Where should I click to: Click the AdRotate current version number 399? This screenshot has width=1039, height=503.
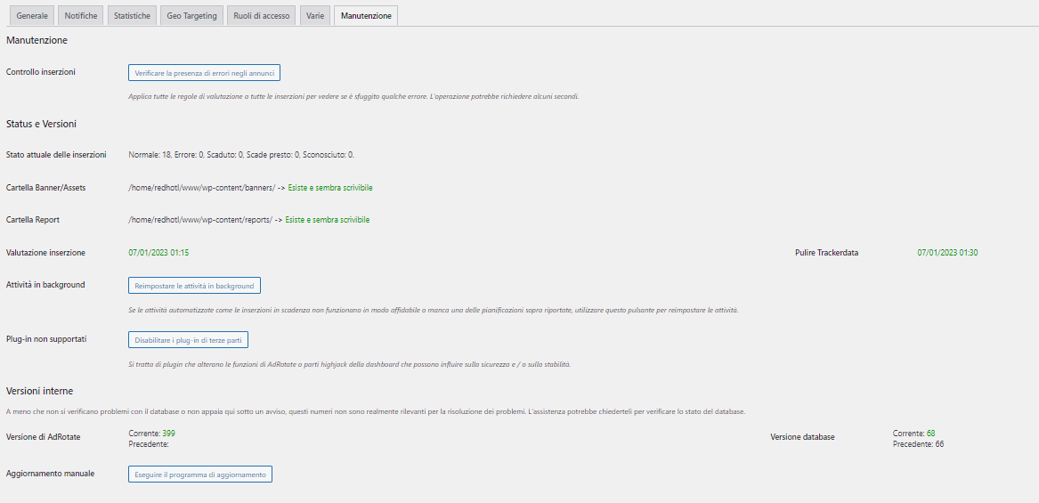pos(168,433)
